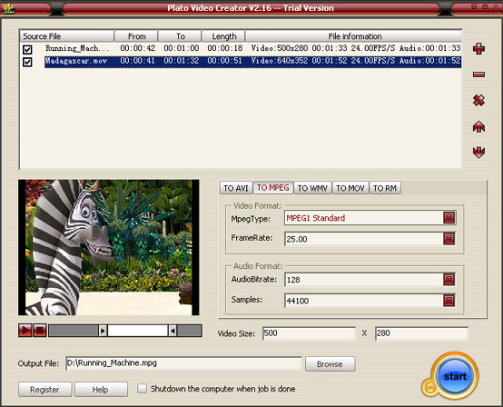Click the 00:00:18 Length value
This screenshot has width=503, height=407.
pyautogui.click(x=224, y=48)
